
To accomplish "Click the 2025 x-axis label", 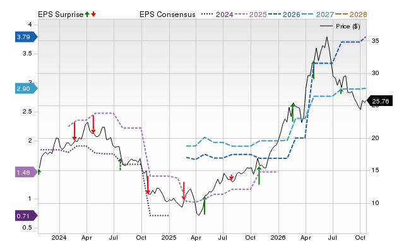I will tap(169, 237).
